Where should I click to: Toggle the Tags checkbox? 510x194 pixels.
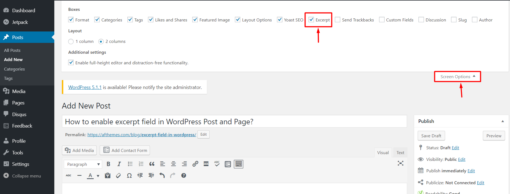pyautogui.click(x=130, y=20)
